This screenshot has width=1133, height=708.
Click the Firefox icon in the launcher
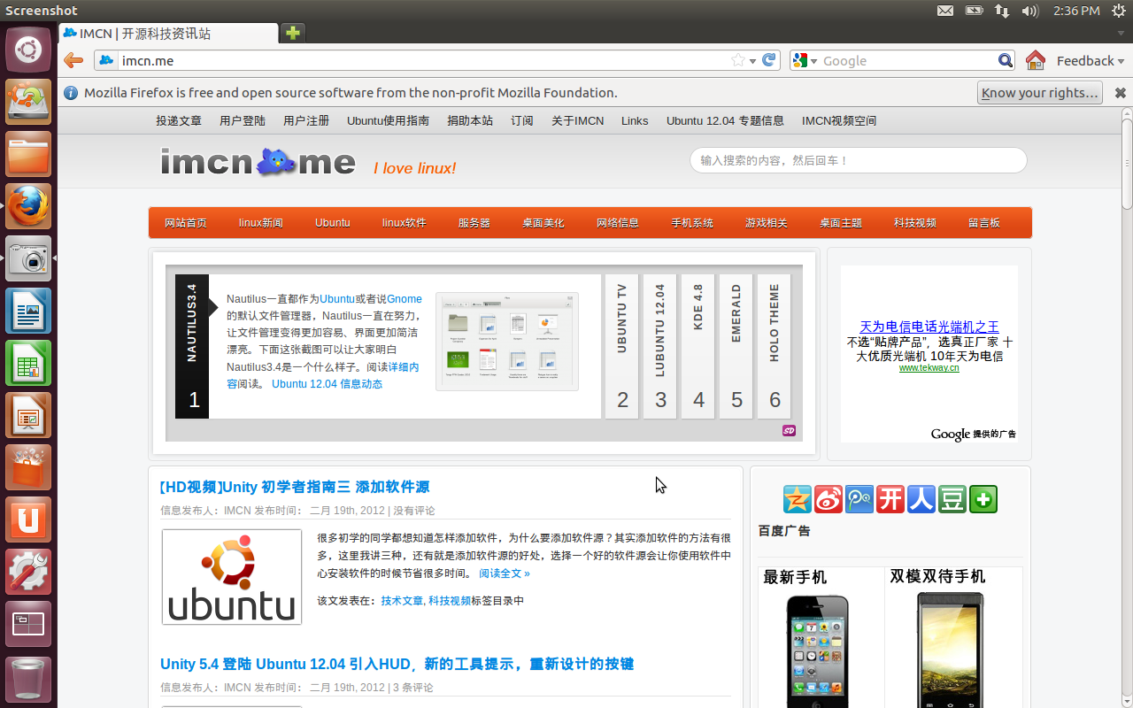pos(28,206)
